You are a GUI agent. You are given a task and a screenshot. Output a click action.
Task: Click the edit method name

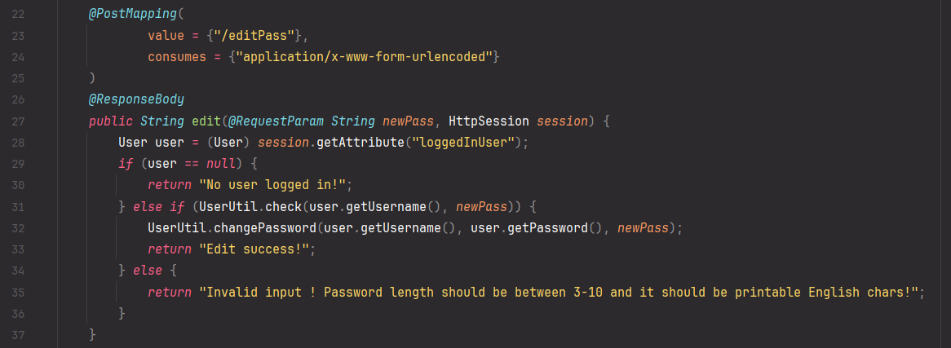coord(206,121)
